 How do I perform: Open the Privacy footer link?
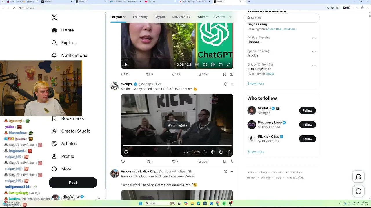[263, 172]
